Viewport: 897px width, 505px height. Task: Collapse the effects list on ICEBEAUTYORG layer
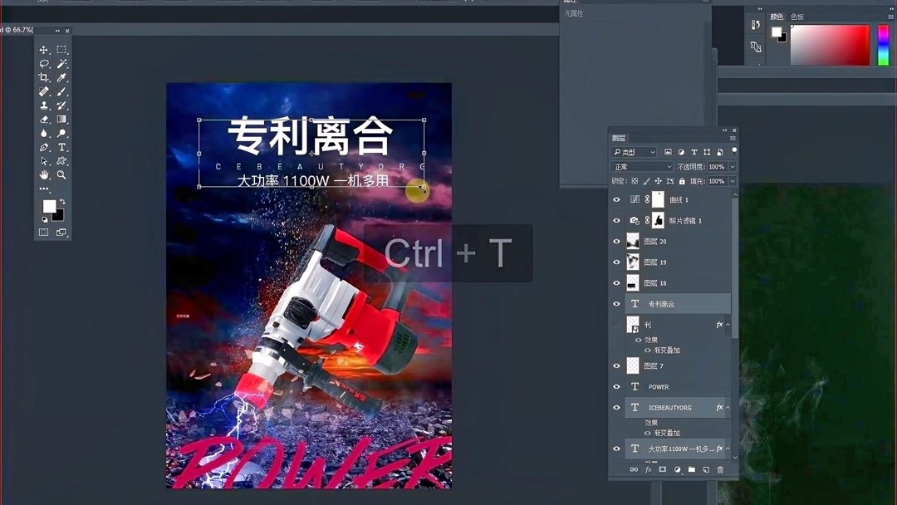point(728,407)
